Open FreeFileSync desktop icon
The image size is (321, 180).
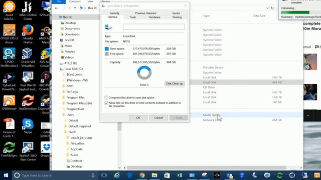9,149
